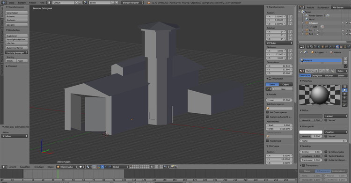Open the Blender Renderer engine dropdown
Viewport: 351px width, 183px height.
(x=132, y=3)
